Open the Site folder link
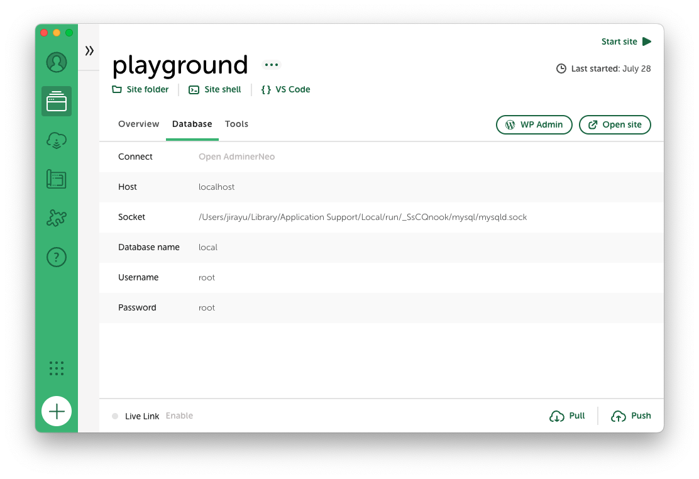 tap(141, 89)
